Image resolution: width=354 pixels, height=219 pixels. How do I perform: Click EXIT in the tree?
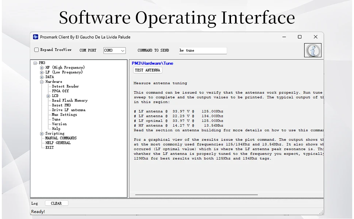(49, 147)
